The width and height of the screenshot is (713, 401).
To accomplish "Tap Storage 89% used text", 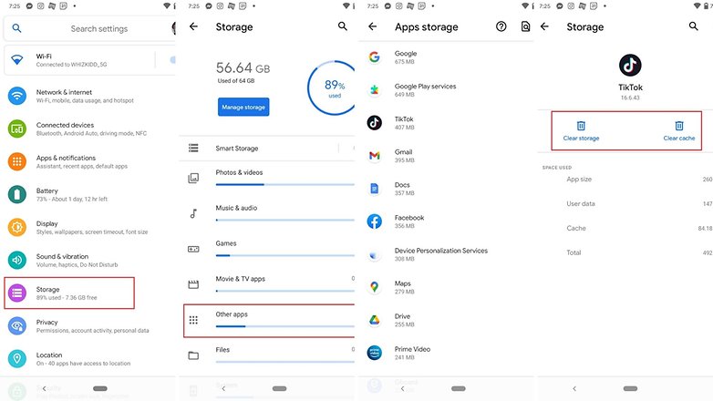I will (67, 298).
